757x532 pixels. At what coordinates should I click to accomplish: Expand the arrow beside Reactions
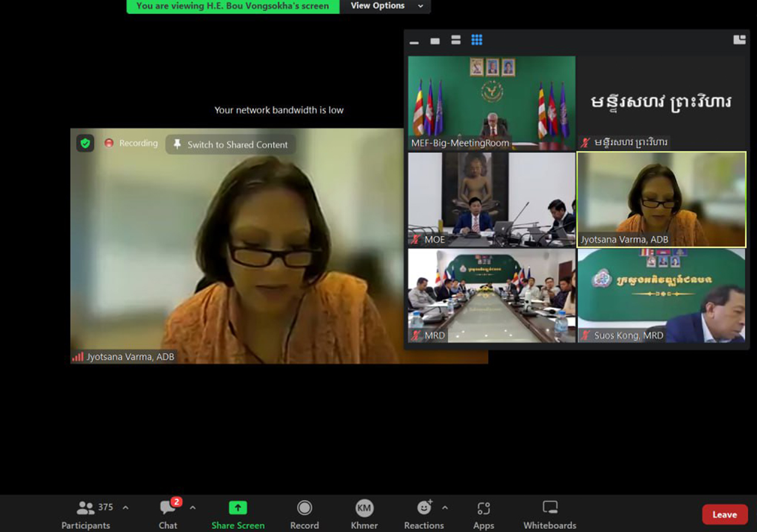pos(445,508)
